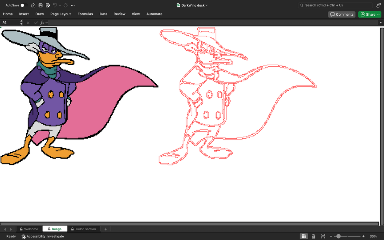Click the previous sheet arrow
This screenshot has height=240, width=384.
[5, 229]
